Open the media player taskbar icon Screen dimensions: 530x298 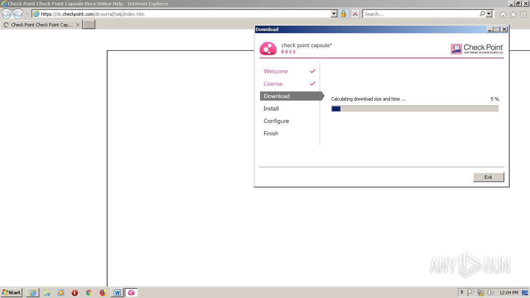tap(61, 293)
